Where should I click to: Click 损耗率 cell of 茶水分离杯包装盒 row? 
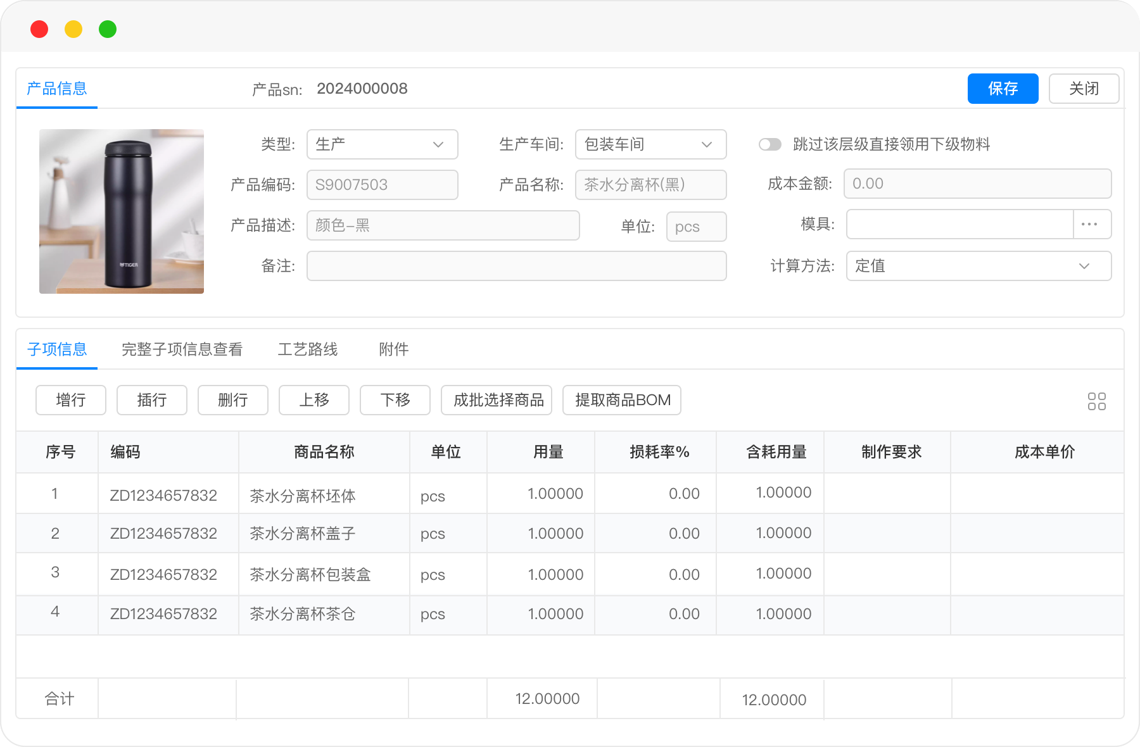655,574
